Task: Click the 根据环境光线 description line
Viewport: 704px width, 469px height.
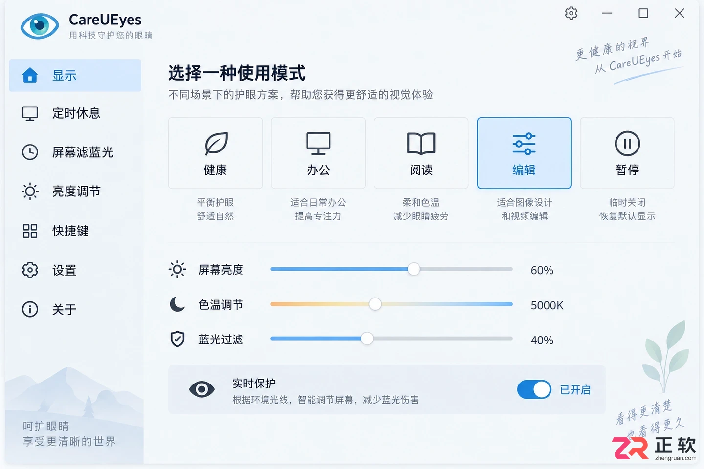Action: tap(326, 400)
